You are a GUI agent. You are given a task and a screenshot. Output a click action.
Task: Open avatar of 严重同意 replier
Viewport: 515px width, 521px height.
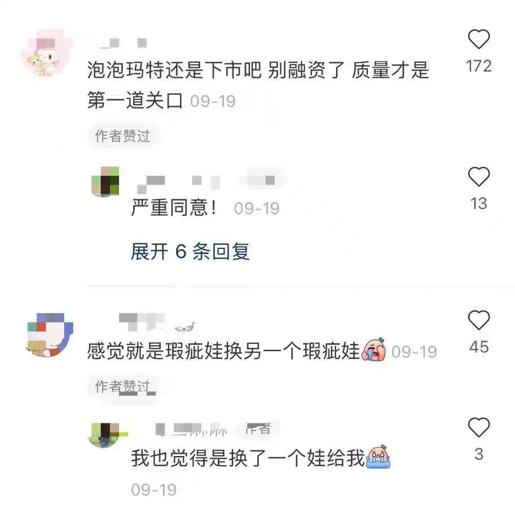coord(105,181)
